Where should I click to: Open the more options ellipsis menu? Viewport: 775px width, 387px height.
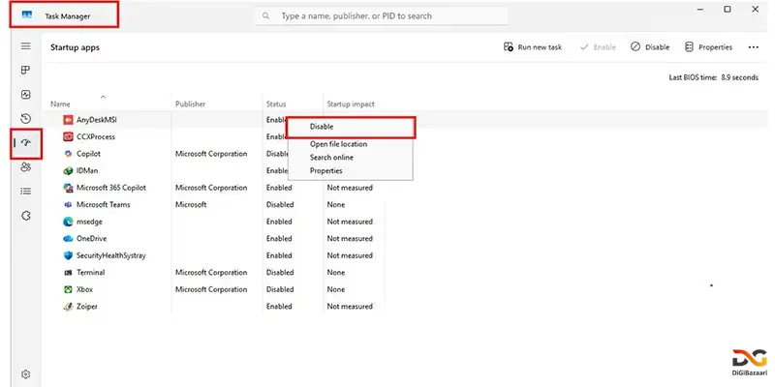pos(754,47)
